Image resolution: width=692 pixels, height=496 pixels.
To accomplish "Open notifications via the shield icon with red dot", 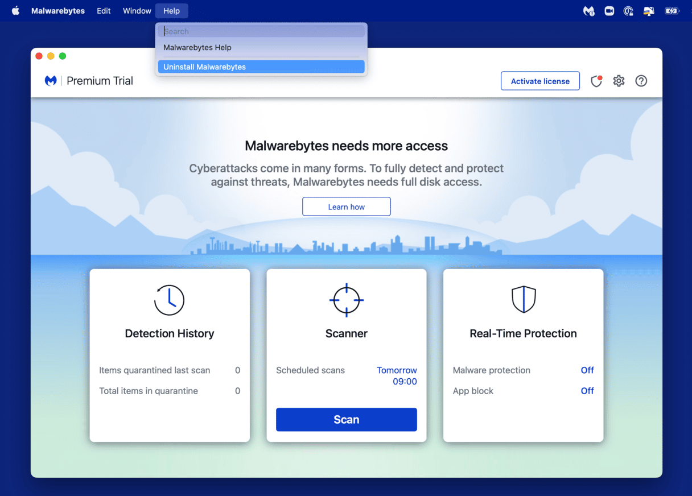I will [x=596, y=81].
